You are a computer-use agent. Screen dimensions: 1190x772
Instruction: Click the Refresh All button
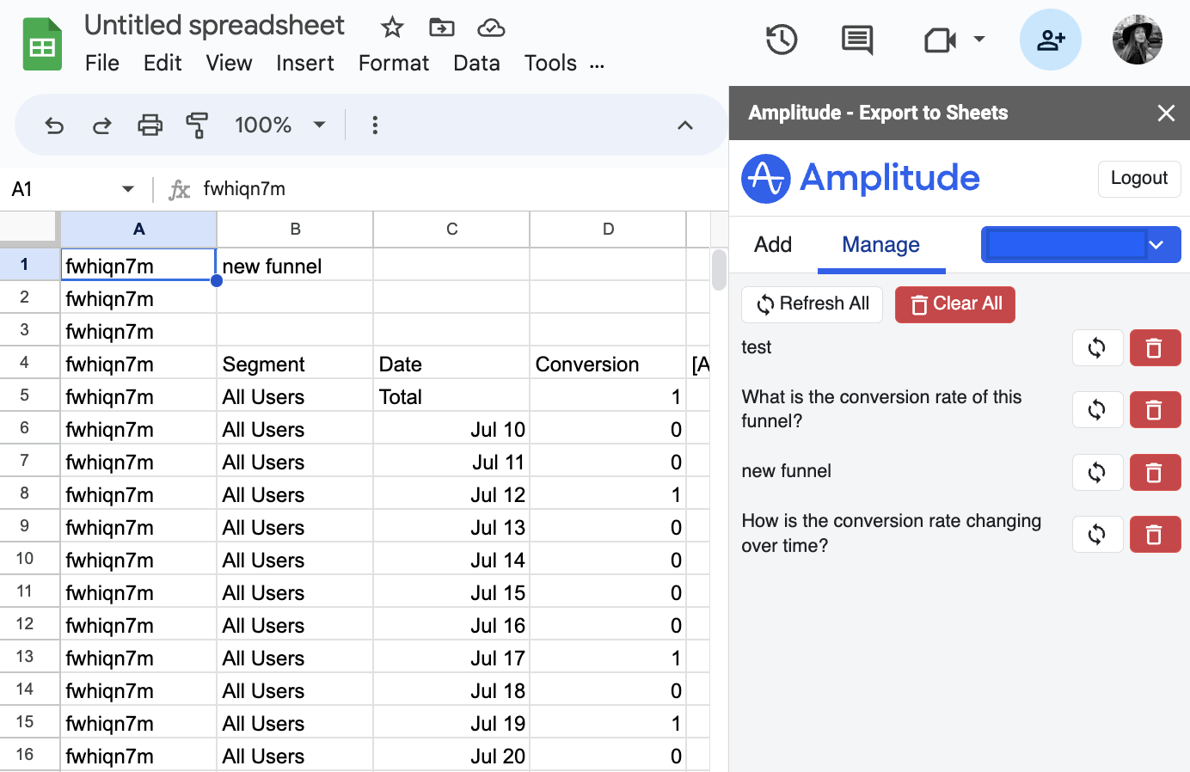pos(813,304)
